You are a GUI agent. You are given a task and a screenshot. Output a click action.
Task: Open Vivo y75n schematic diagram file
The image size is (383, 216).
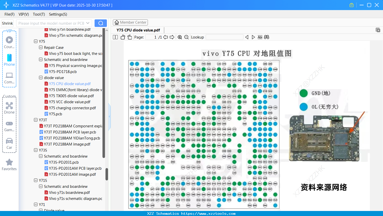tap(73, 35)
